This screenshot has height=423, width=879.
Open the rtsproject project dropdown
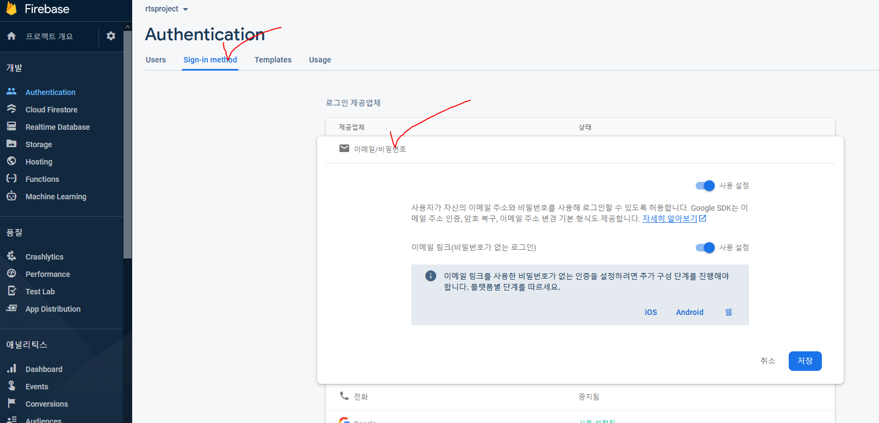pos(166,9)
